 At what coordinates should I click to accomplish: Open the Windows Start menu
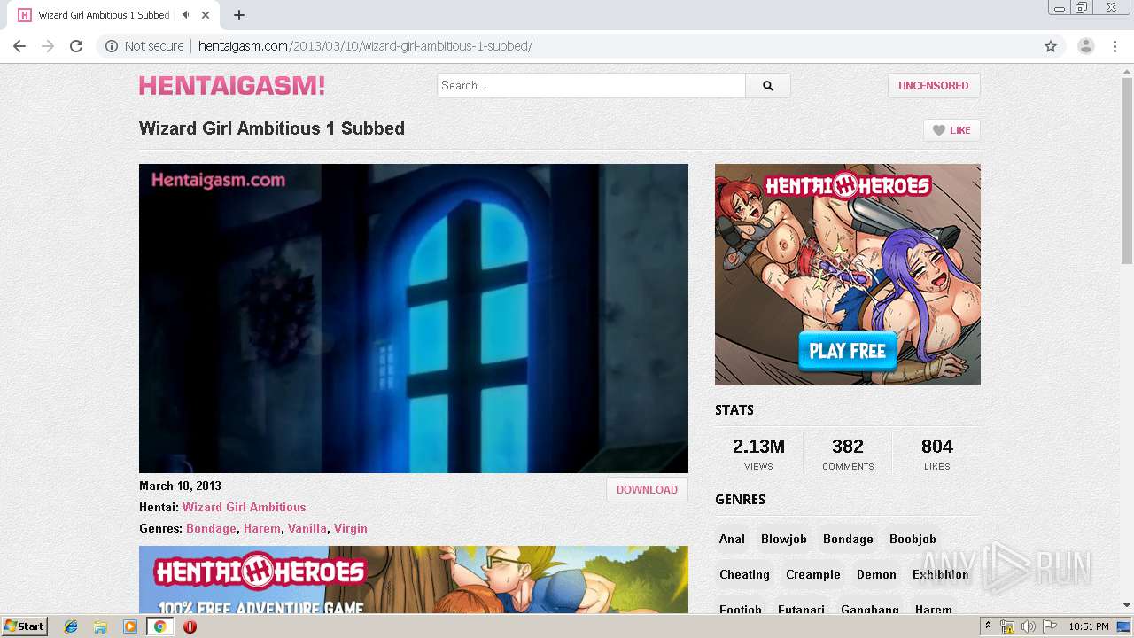pos(25,626)
